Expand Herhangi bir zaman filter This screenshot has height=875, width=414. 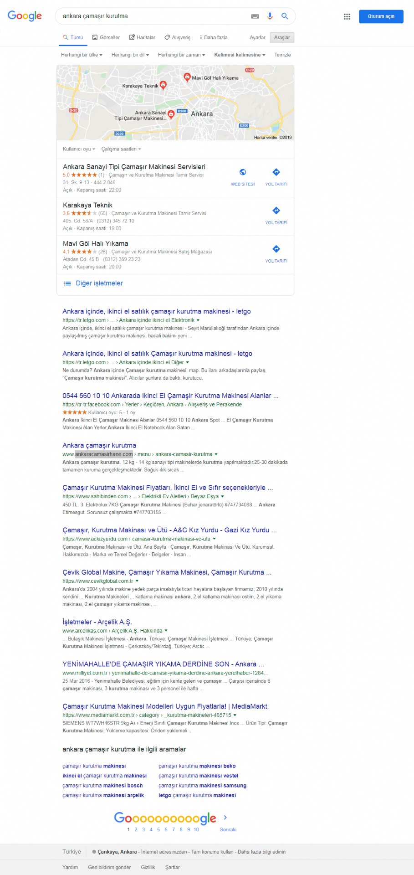(x=181, y=55)
